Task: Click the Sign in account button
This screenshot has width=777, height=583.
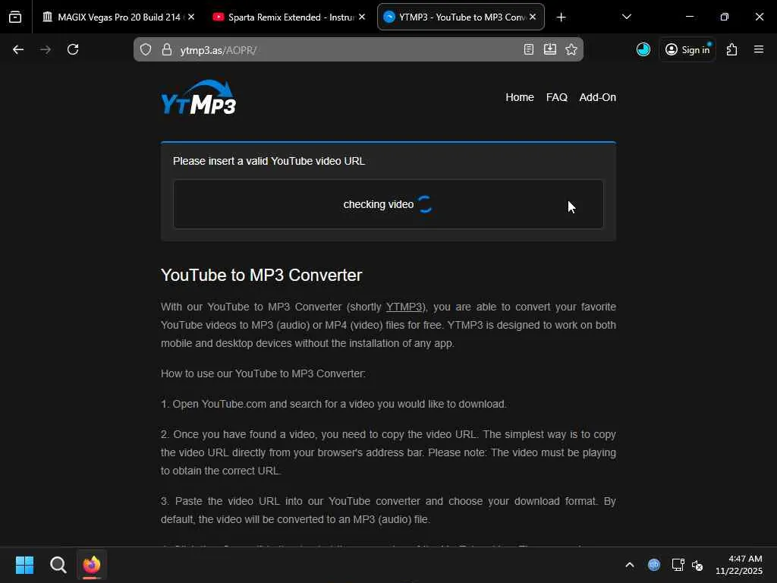Action: click(x=687, y=49)
